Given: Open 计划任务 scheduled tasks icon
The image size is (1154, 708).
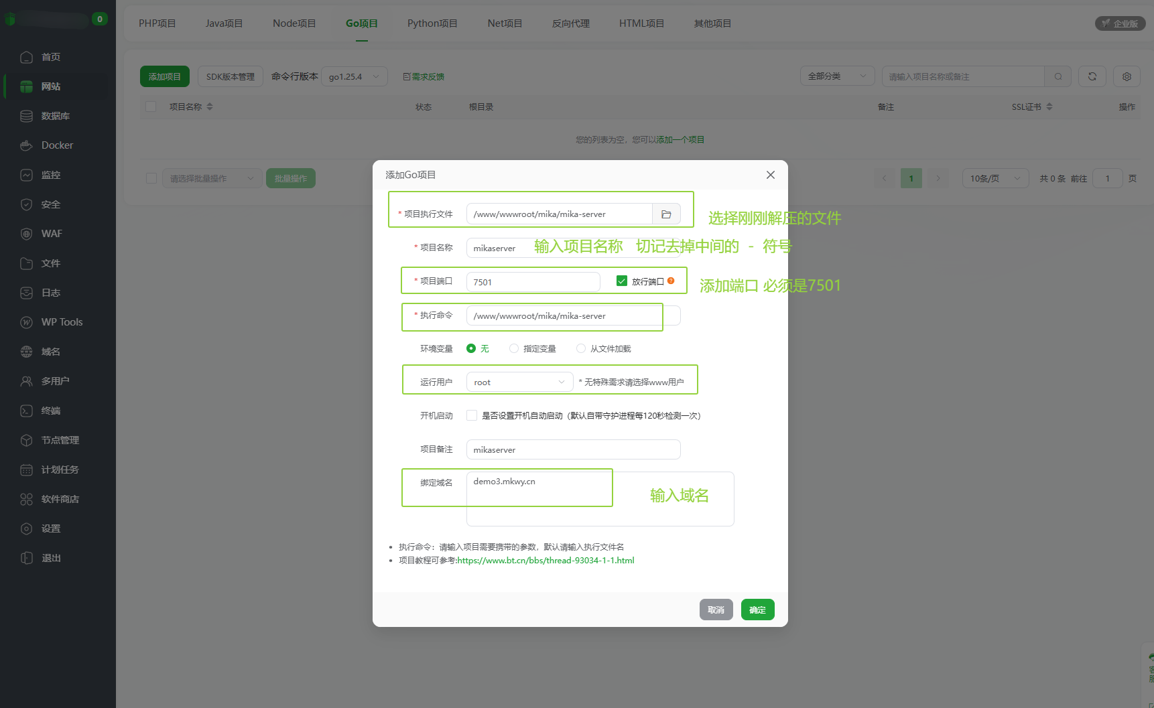Looking at the screenshot, I should [27, 470].
